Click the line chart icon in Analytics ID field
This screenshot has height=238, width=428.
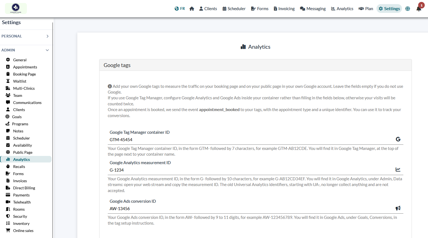coord(398,170)
